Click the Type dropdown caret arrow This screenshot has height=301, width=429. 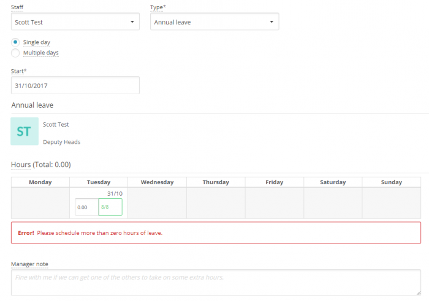tap(271, 22)
